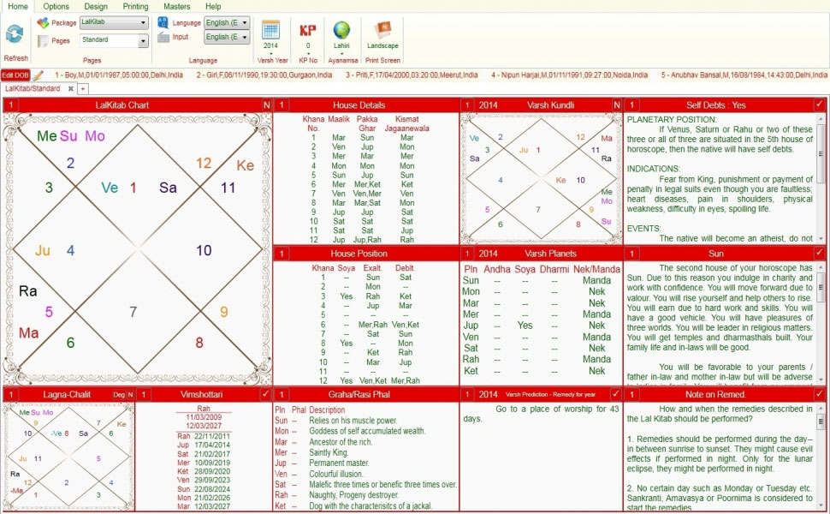The width and height of the screenshot is (830, 514).
Task: Click the 1 button on House Position header
Action: 282,254
